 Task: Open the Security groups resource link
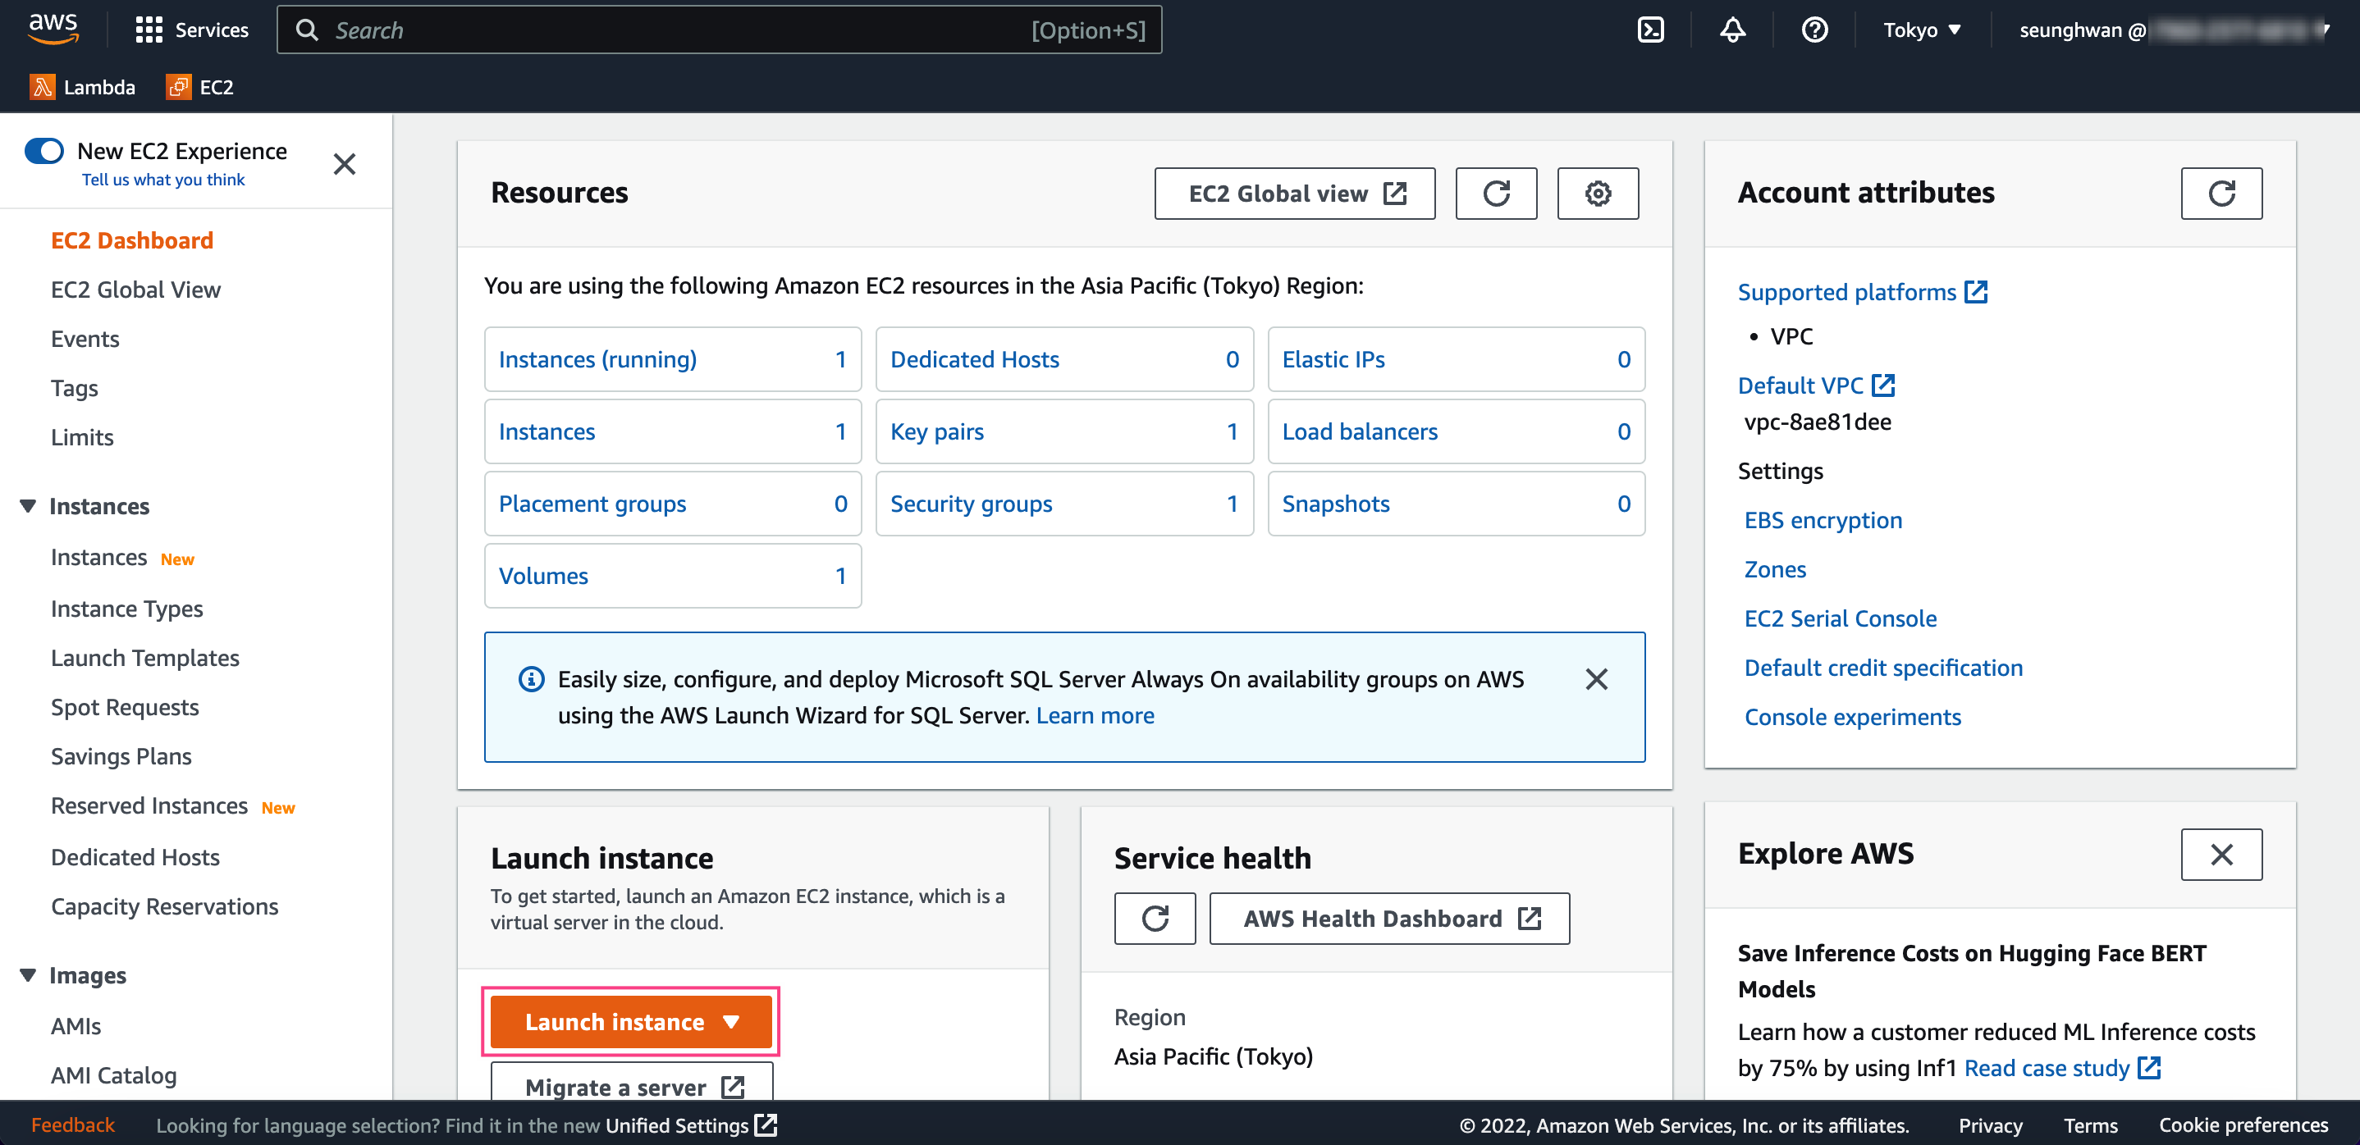970,504
